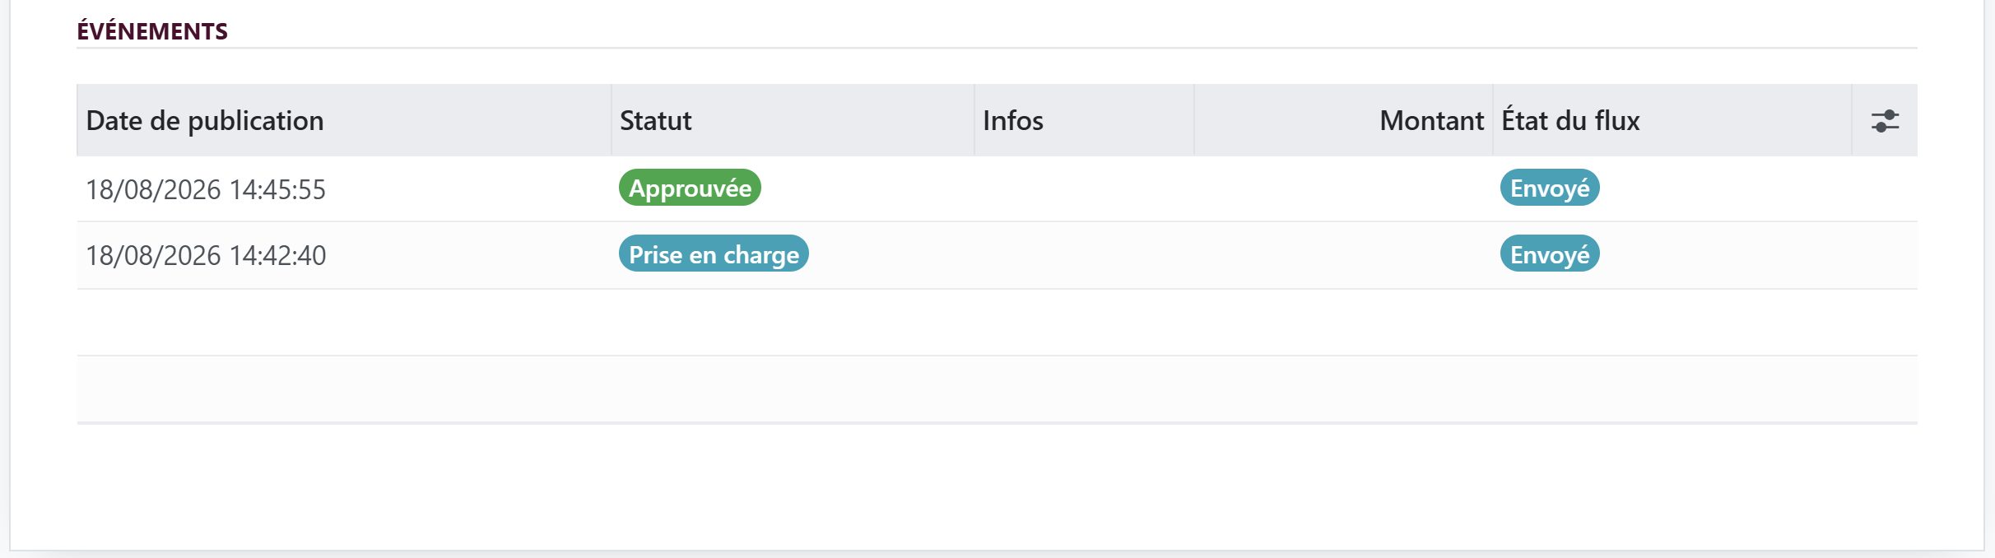
Task: Click Envoyé badge in Prise en charge row
Action: pyautogui.click(x=1550, y=254)
